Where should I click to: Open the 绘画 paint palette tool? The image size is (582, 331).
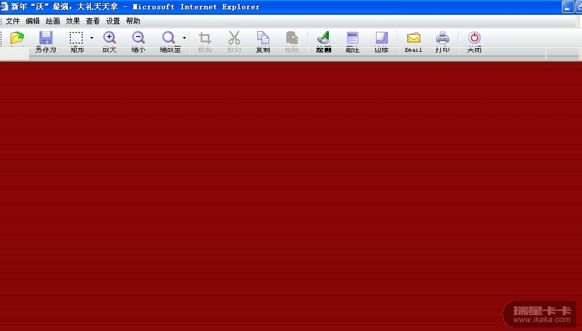click(323, 38)
